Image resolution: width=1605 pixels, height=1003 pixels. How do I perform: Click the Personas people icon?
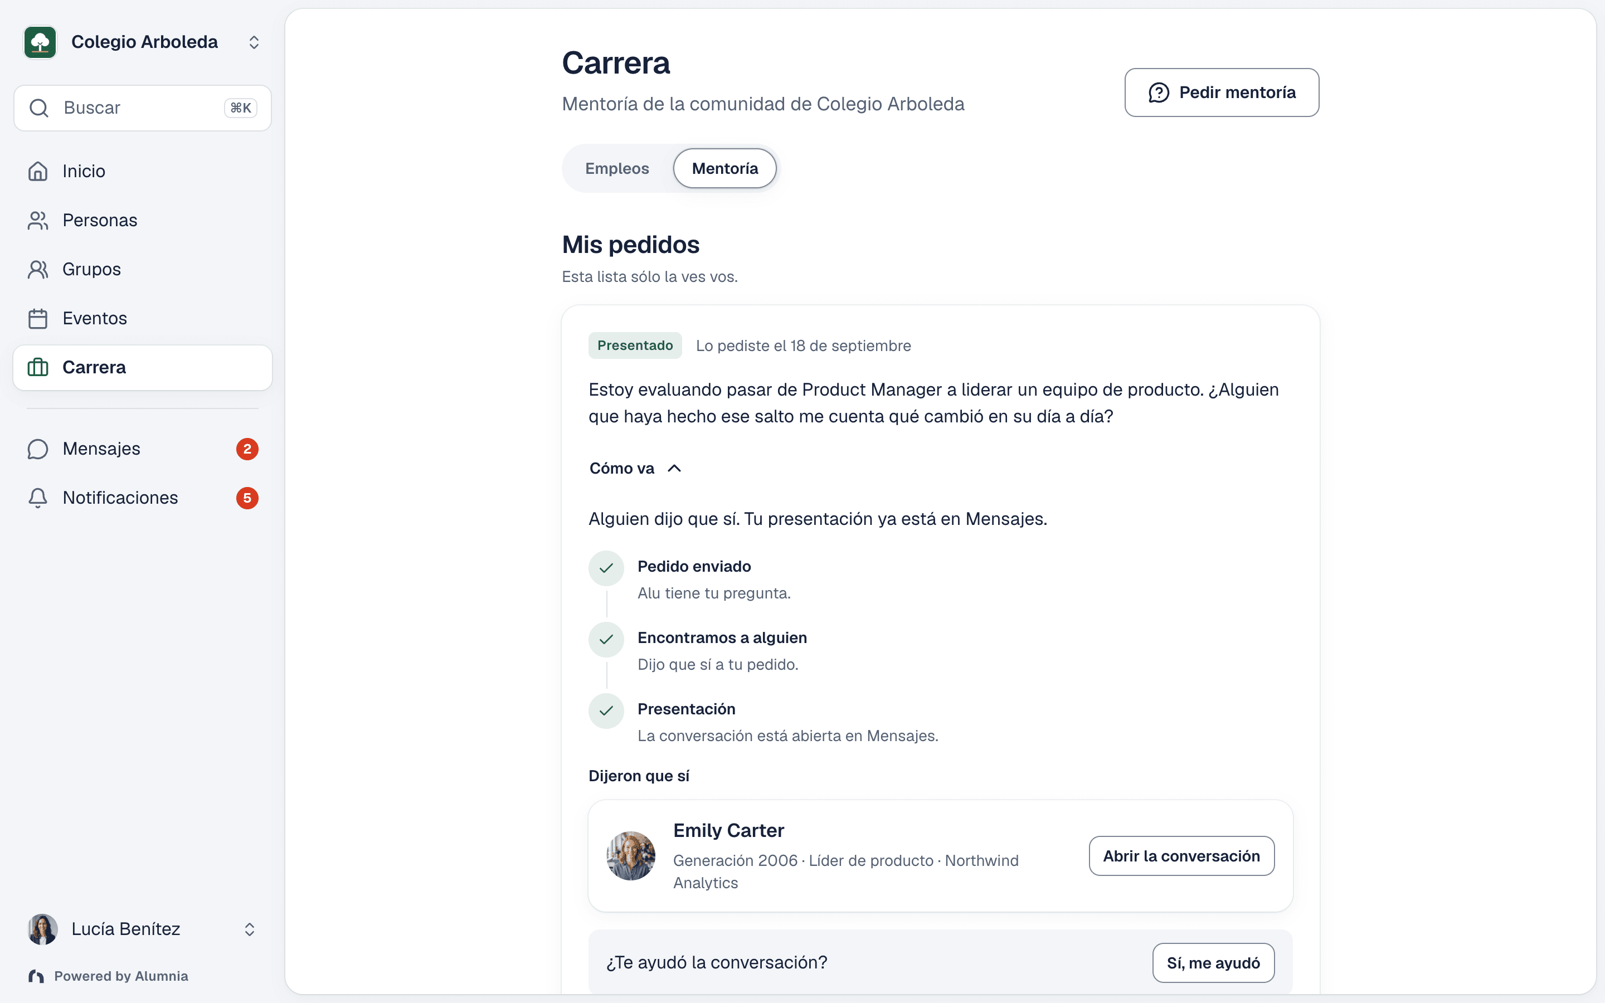[x=38, y=220]
